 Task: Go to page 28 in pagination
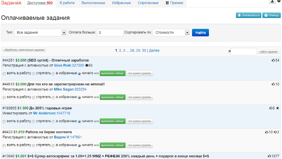(x=132, y=51)
